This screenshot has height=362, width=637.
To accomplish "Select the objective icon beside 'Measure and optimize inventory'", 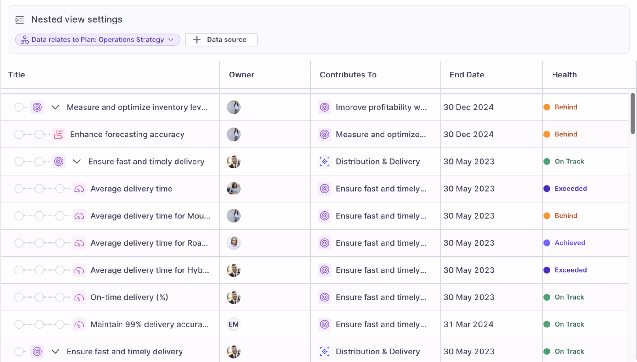I will pyautogui.click(x=37, y=107).
